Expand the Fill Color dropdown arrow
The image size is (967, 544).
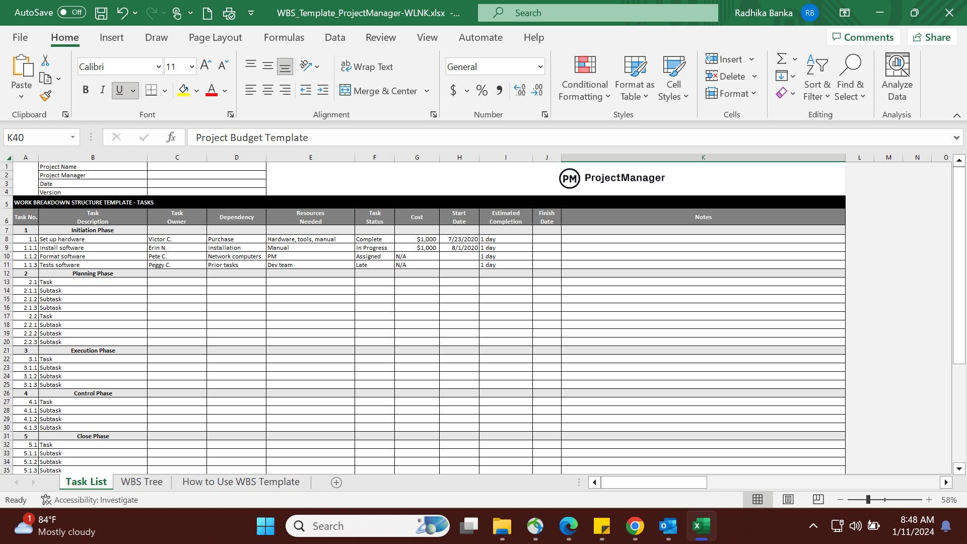coord(196,91)
